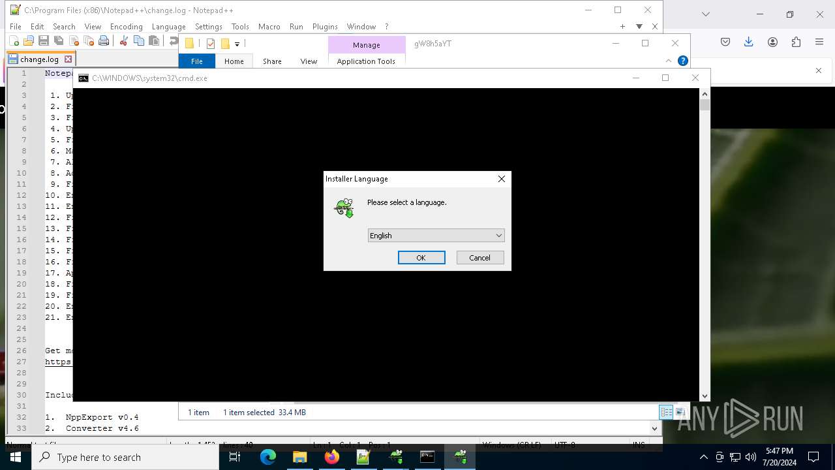
Task: Click the Copy icon in Notepad++ toolbar
Action: point(139,41)
